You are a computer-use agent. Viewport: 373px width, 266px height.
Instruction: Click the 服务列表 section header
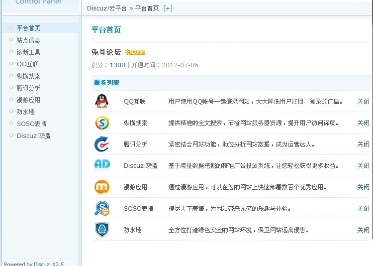(106, 83)
